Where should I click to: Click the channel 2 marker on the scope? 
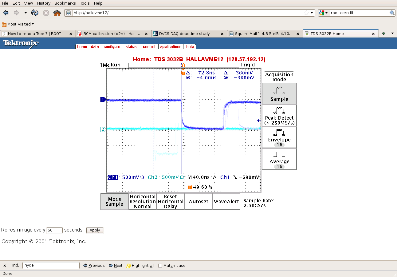coord(103,129)
